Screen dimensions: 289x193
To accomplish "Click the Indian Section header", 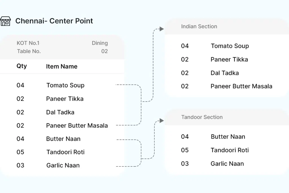I will (x=199, y=27).
